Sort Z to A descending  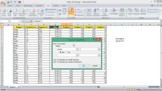(60, 14)
